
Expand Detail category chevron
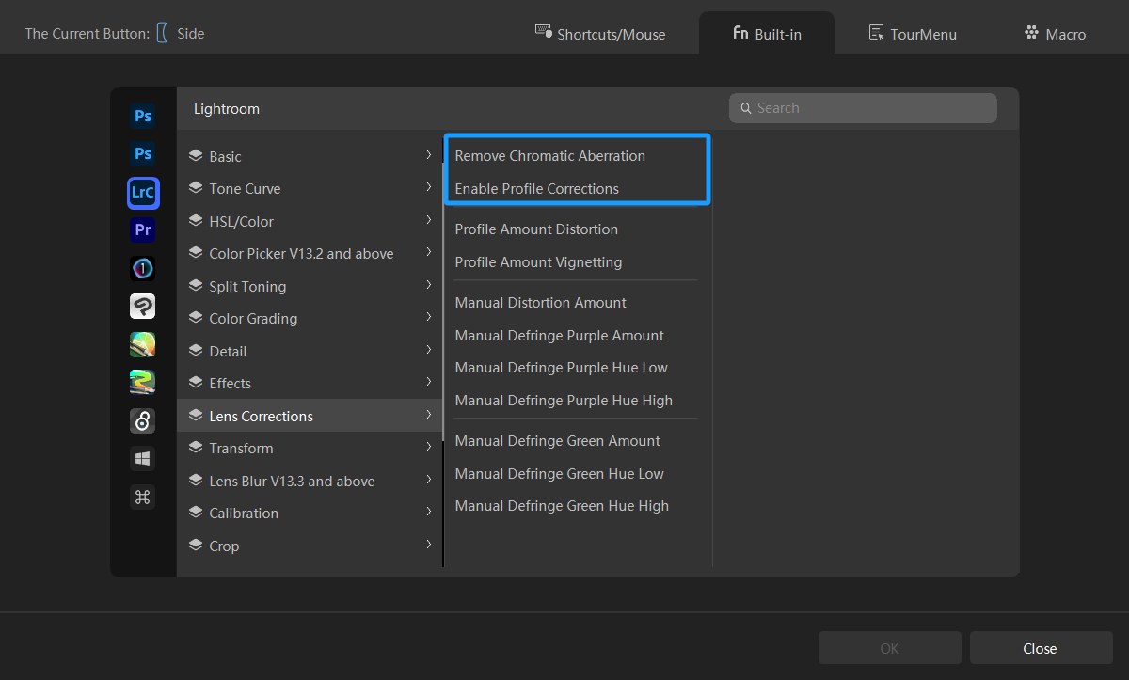click(428, 350)
